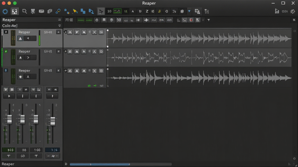Open the Reaper panel menu icon
Image resolution: width=298 pixels, height=167 pixels.
click(x=59, y=20)
